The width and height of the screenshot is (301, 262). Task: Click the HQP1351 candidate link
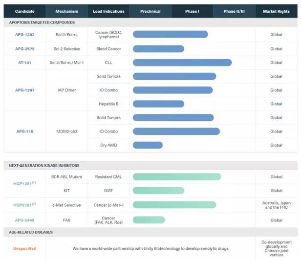pos(24,183)
